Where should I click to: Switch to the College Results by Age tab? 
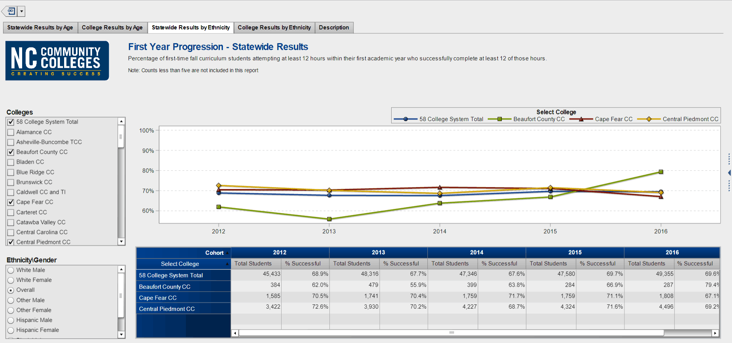pyautogui.click(x=112, y=27)
